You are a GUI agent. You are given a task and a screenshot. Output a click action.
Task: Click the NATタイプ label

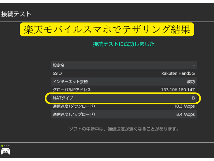pyautogui.click(x=63, y=98)
